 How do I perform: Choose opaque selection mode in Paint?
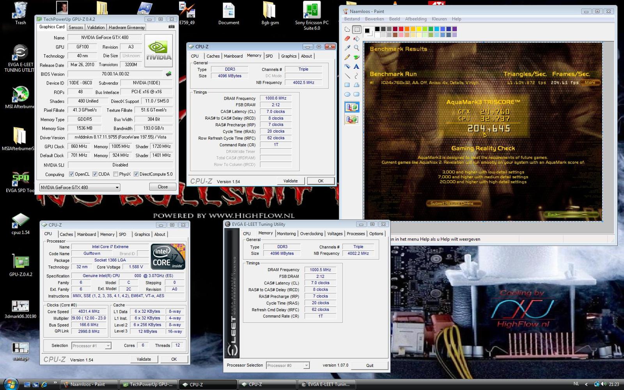point(352,107)
